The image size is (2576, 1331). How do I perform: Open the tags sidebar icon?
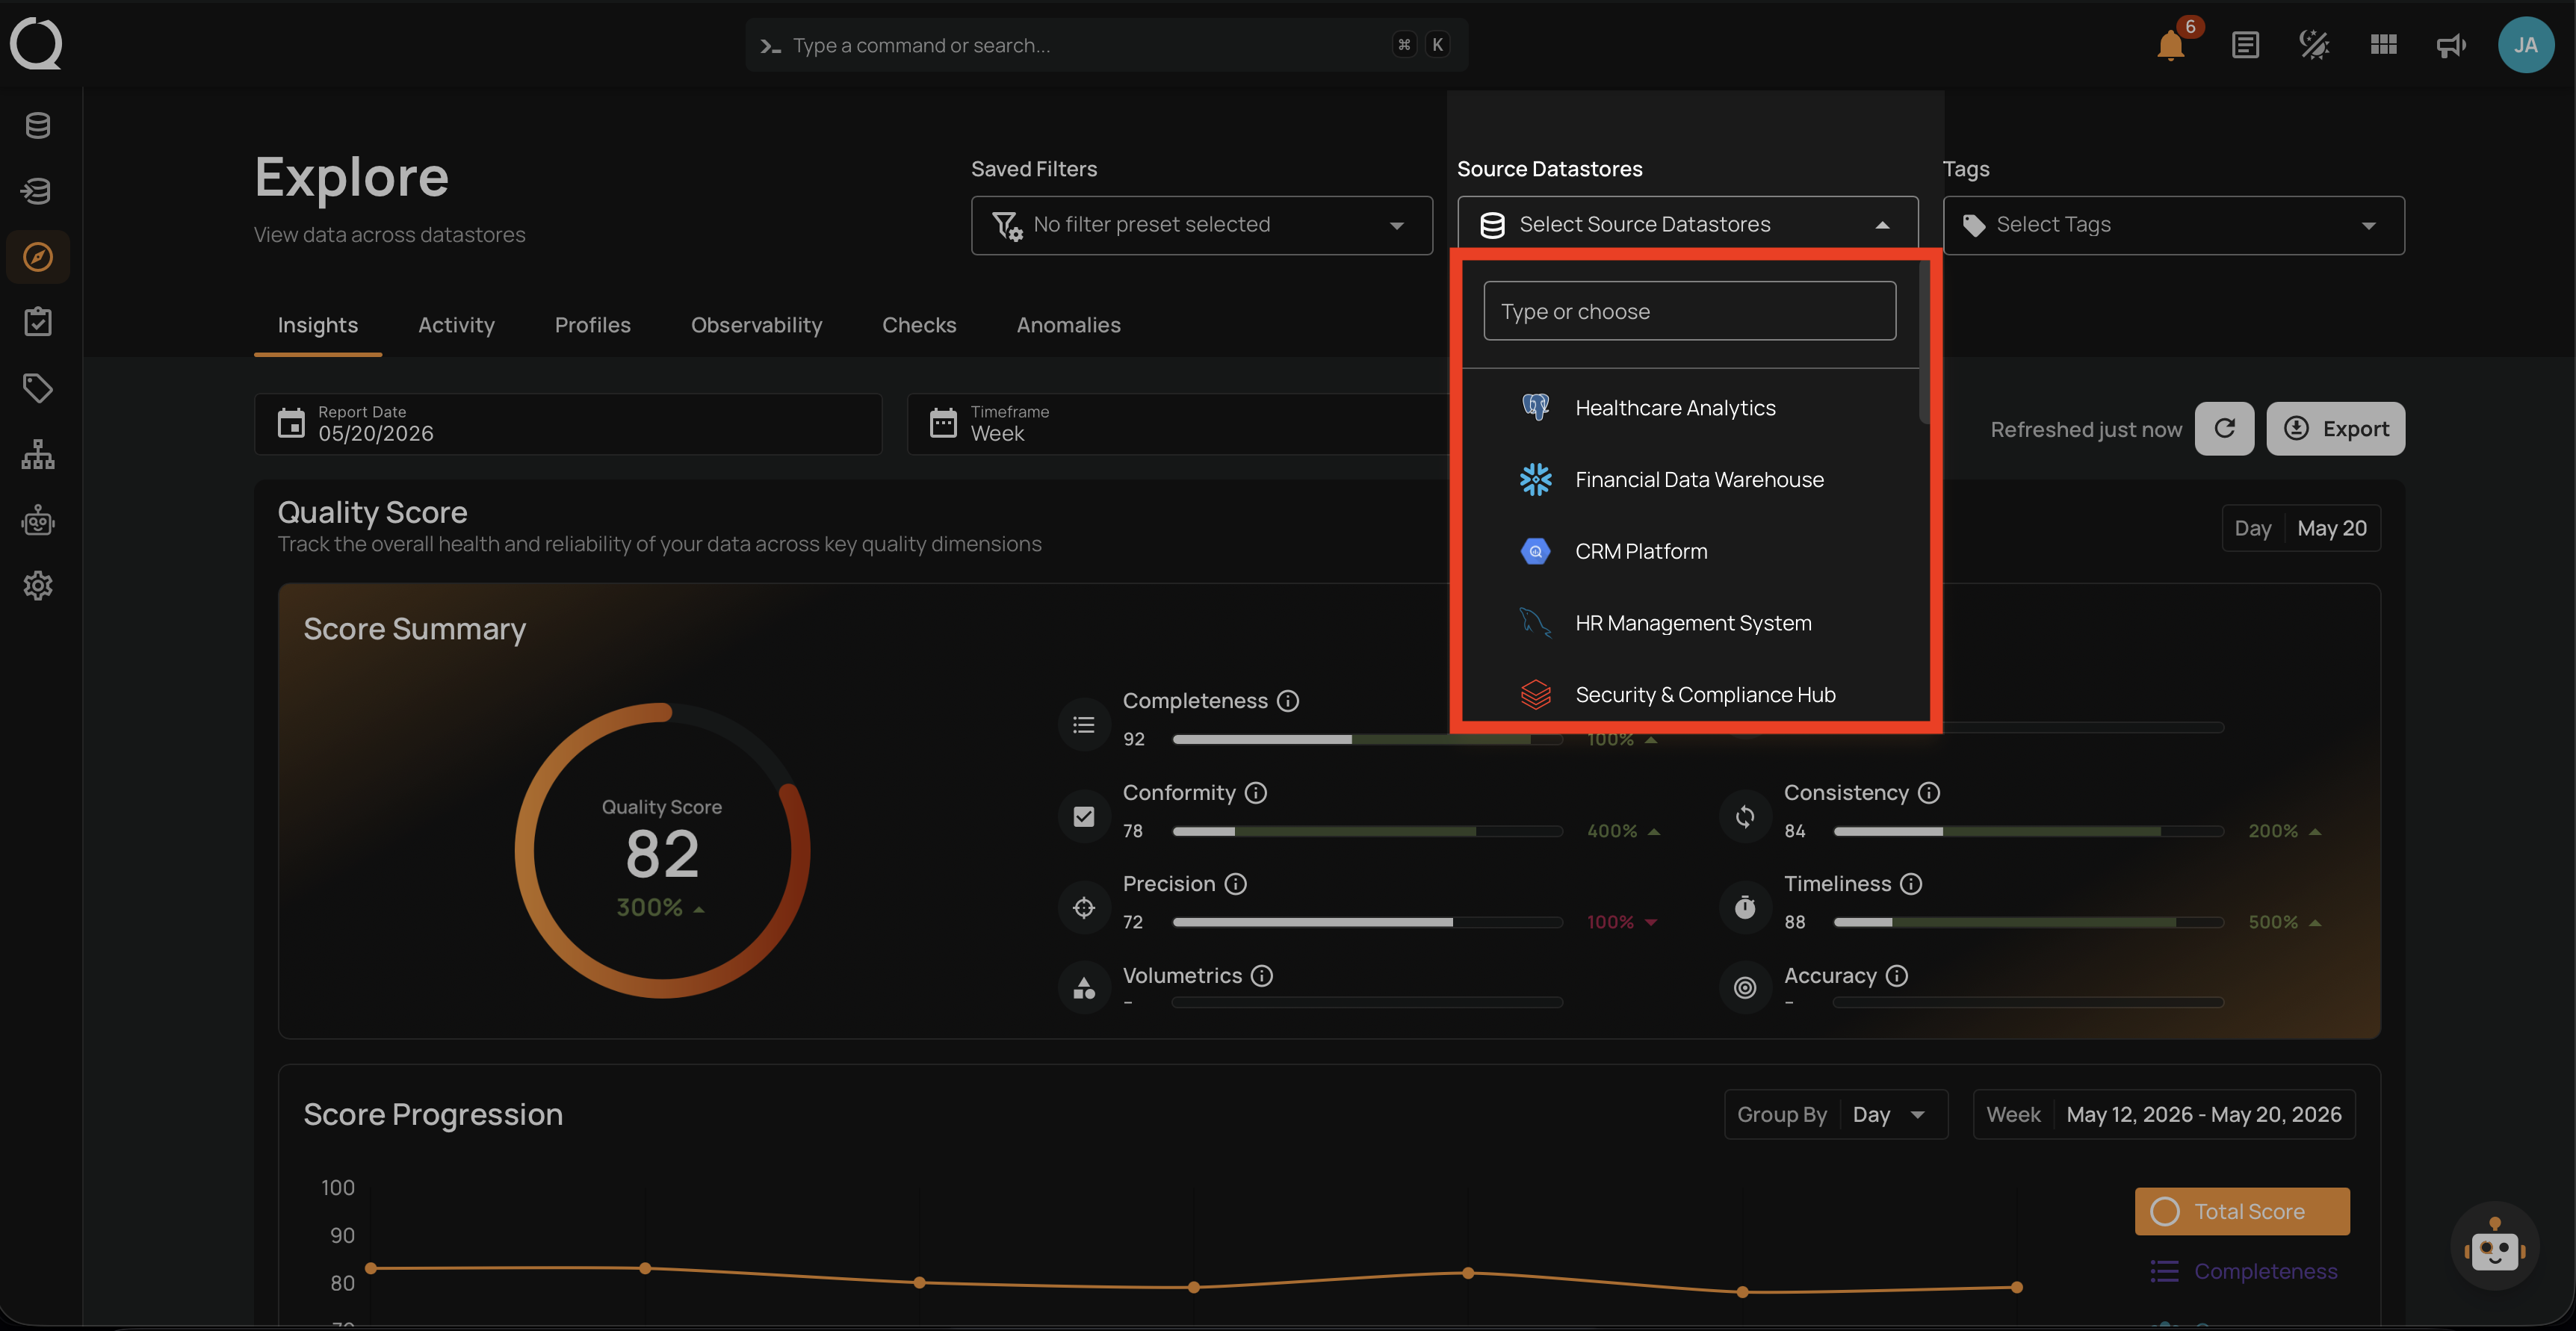[38, 388]
